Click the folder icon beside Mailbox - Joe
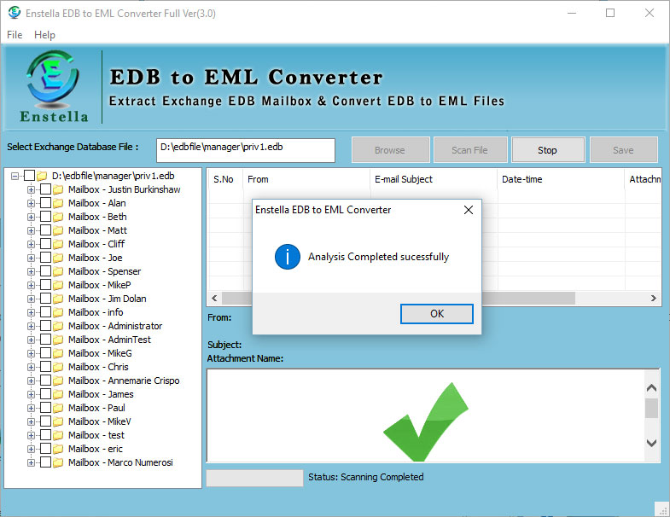Viewport: 670px width, 517px height. click(58, 258)
